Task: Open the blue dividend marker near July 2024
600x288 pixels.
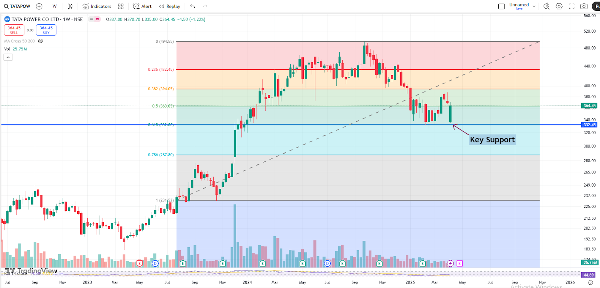Action: click(327, 263)
